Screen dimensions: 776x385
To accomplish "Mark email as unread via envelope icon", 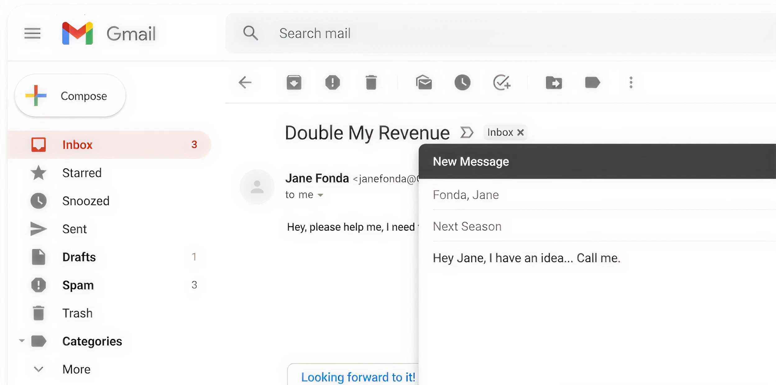I will tap(424, 83).
